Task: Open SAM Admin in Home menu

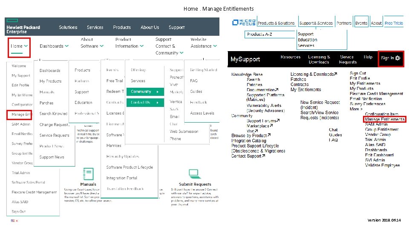Action: pos(21,124)
